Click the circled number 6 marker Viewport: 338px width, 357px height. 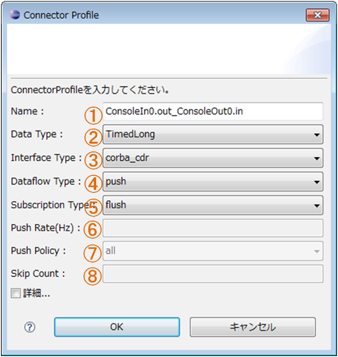(x=92, y=229)
